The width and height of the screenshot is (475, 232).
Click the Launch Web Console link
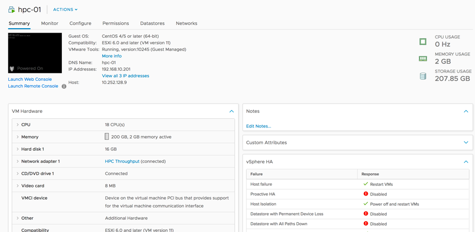pos(30,79)
